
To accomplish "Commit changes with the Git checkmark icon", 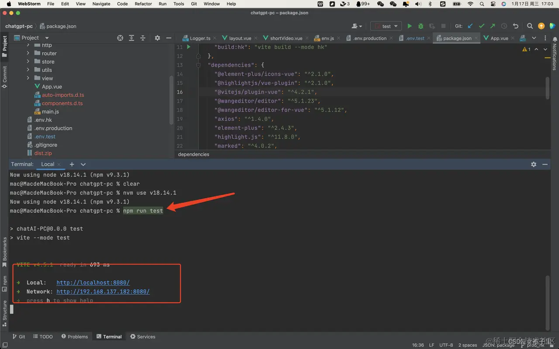I will pos(481,26).
